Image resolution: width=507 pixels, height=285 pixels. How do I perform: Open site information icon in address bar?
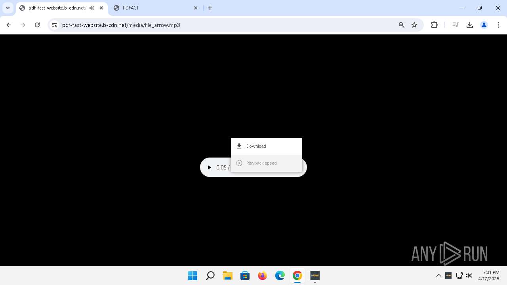(x=54, y=25)
